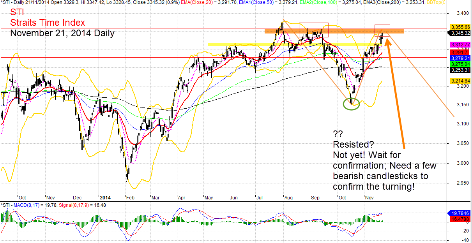472x243 pixels.
Task: Select the Straits Time Index title
Action: tap(48, 23)
